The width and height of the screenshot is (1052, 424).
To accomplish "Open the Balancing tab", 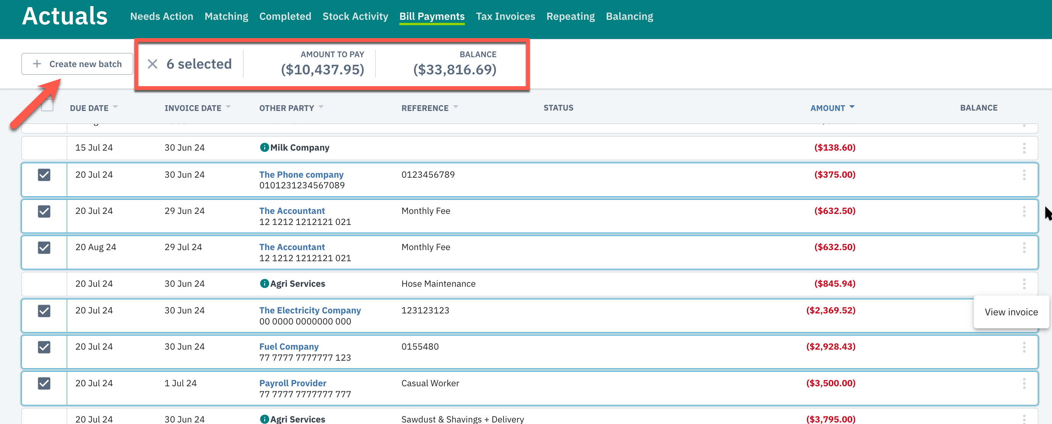I will [629, 16].
